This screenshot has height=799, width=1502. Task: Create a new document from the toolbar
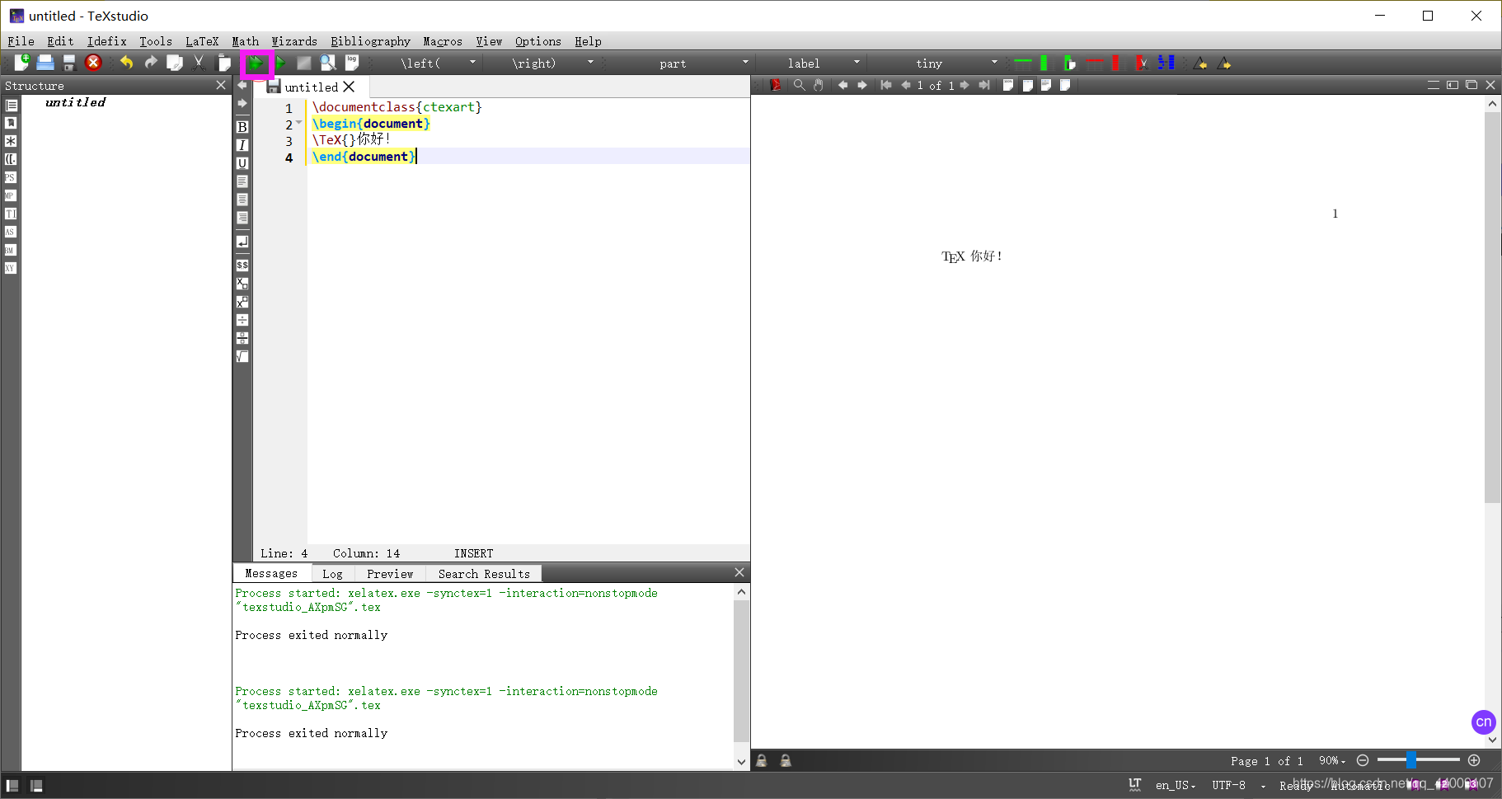(x=21, y=63)
